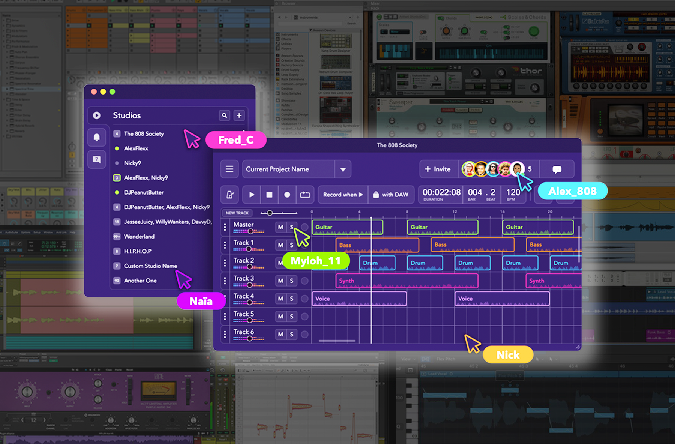
Task: Enable loop playback icon
Action: [x=305, y=195]
